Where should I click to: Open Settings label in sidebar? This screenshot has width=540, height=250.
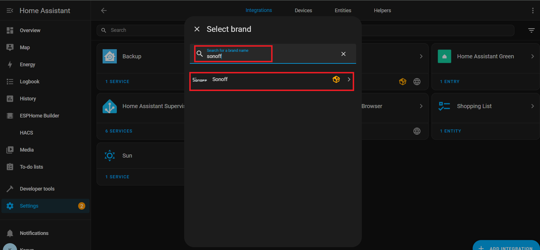29,206
